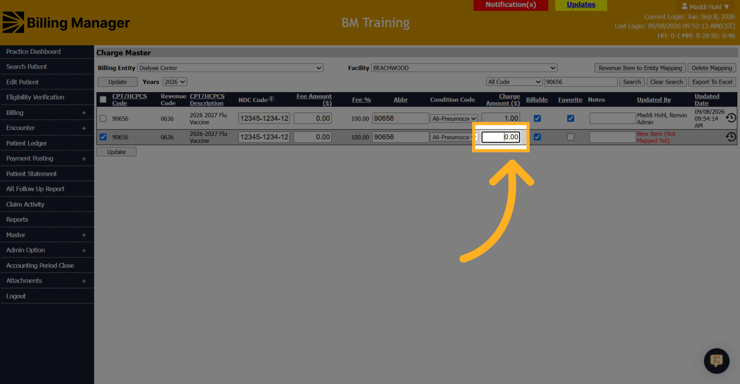
Task: Open the All Code search type dropdown
Action: pos(514,82)
